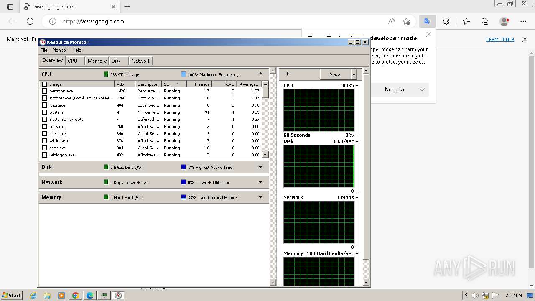Image resolution: width=535 pixels, height=301 pixels.
Task: Click the Read aloud icon in Edge
Action: coord(391,21)
